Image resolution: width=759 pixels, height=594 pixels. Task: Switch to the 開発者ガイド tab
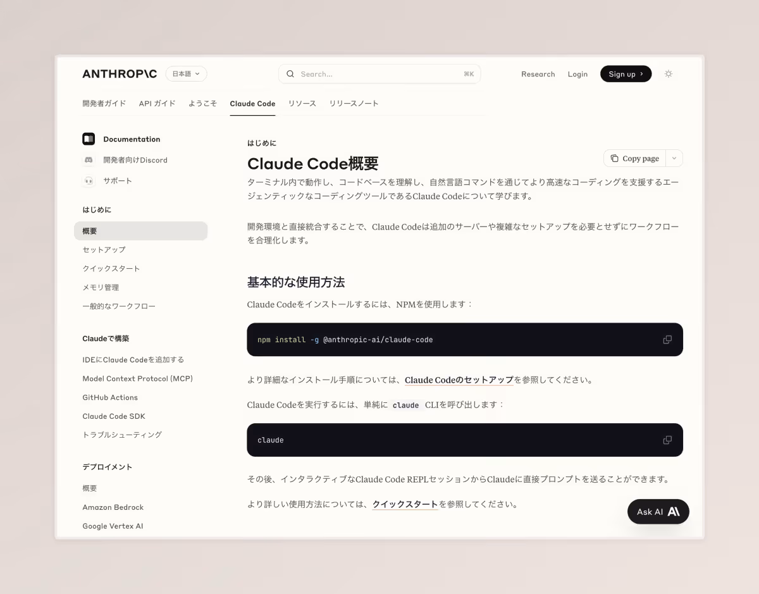(x=104, y=103)
